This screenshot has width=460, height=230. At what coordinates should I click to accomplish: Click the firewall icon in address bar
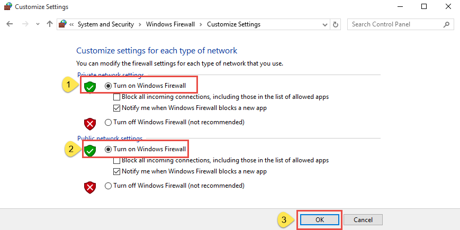click(62, 24)
